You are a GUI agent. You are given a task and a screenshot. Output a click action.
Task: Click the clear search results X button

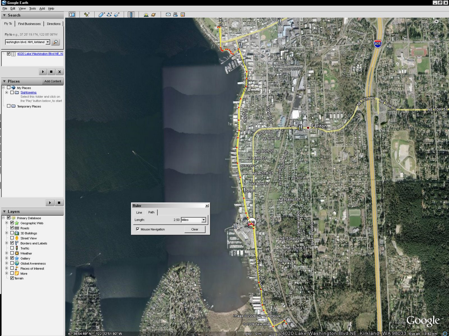click(x=59, y=72)
